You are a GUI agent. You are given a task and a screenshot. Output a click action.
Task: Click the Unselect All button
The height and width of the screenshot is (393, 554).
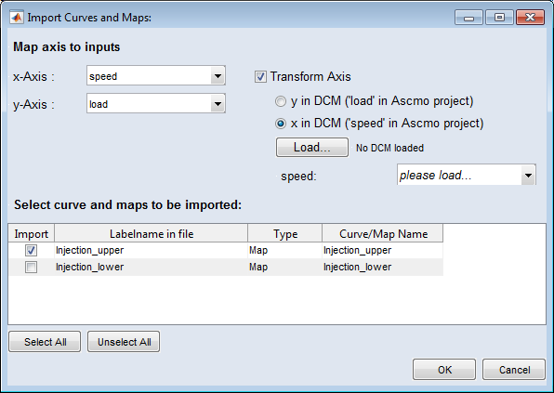tap(124, 342)
